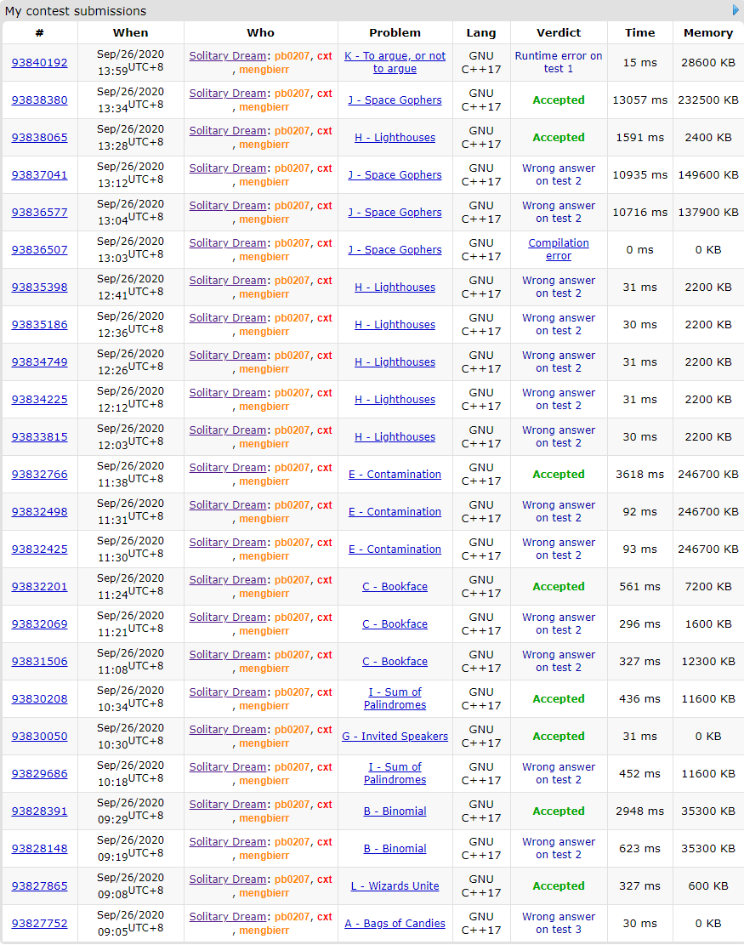Image resolution: width=744 pixels, height=945 pixels.
Task: Open problem link in submission 93828391 row
Action: (395, 811)
